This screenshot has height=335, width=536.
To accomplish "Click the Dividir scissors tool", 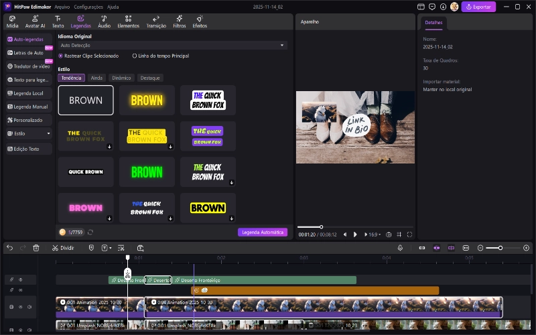I will pyautogui.click(x=63, y=247).
